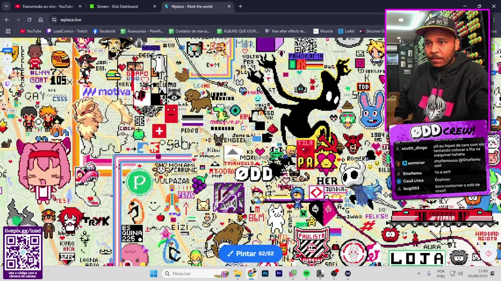Zoom in the map with plus button
This screenshot has height=281, width=501.
[x=7, y=59]
